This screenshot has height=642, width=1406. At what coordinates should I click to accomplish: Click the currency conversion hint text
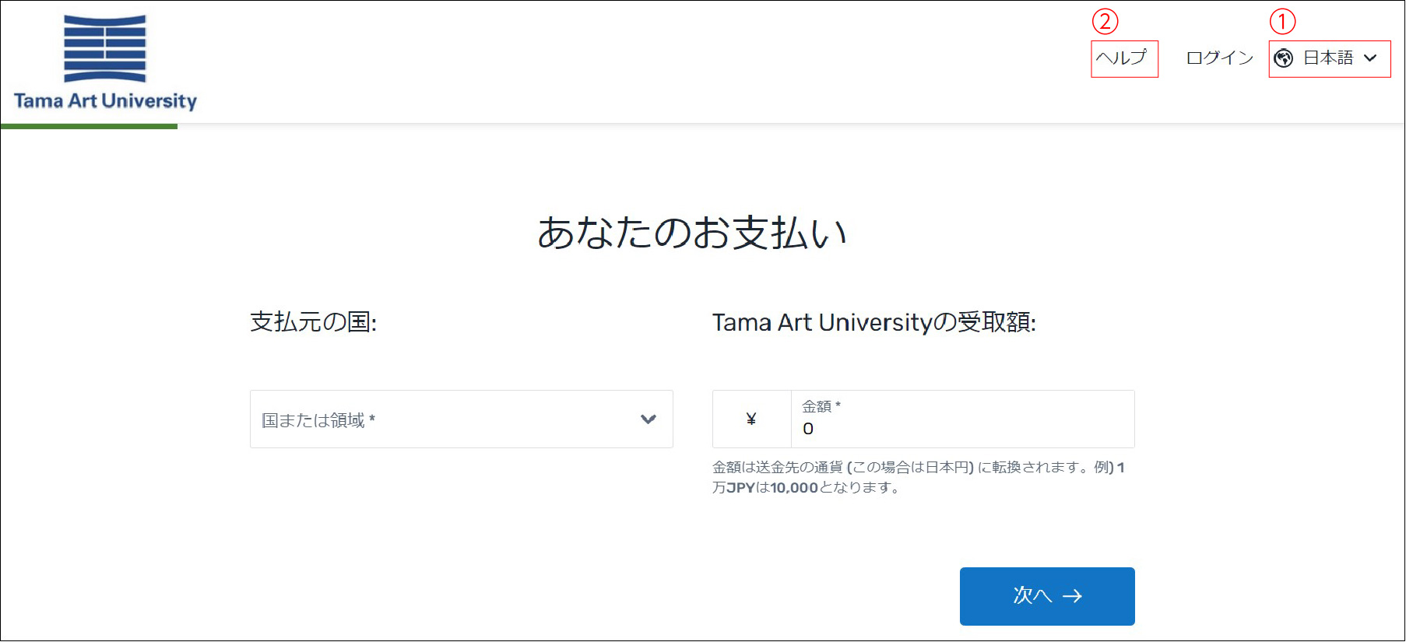(x=919, y=477)
